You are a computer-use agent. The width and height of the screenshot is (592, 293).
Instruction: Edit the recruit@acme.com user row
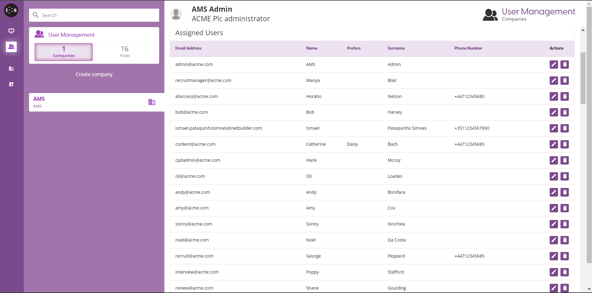(554, 256)
